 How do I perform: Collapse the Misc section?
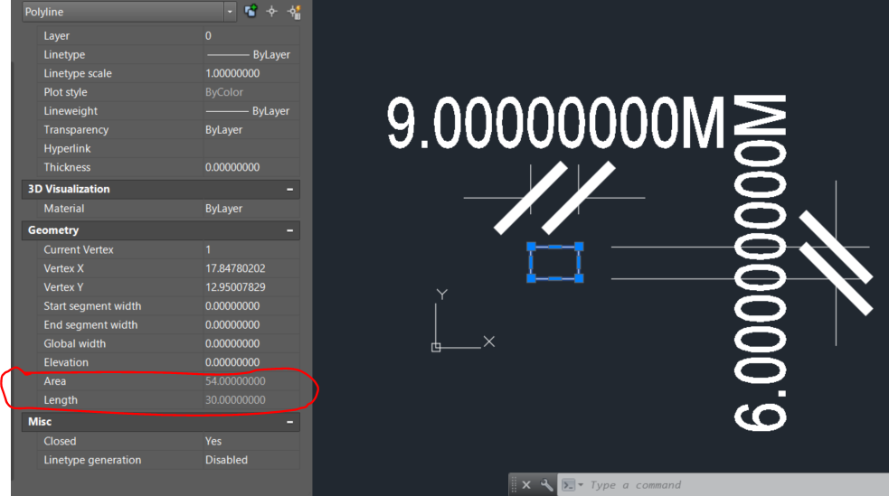tap(289, 422)
